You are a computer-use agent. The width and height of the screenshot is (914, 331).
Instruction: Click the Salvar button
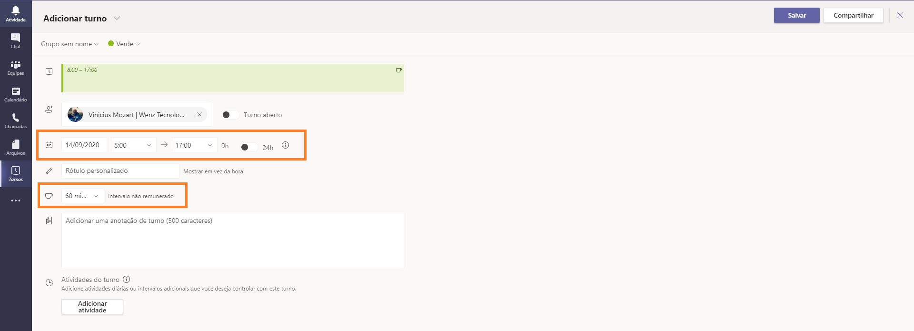(796, 15)
